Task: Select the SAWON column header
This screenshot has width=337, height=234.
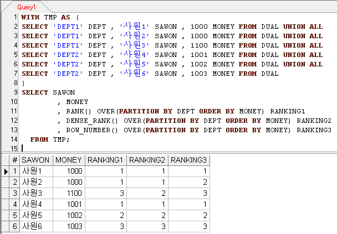Action: point(36,160)
